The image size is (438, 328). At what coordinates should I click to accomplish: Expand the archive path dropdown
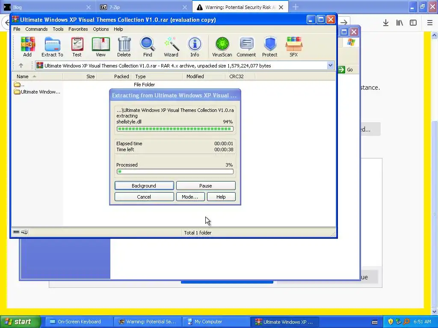(330, 65)
